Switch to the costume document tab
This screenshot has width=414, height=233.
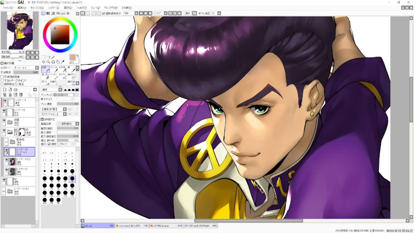[132, 226]
